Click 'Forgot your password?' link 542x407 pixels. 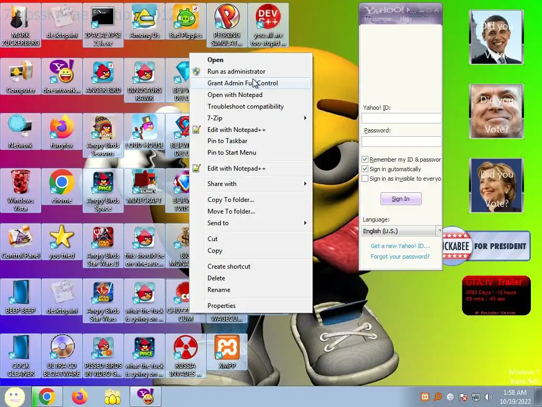click(400, 256)
